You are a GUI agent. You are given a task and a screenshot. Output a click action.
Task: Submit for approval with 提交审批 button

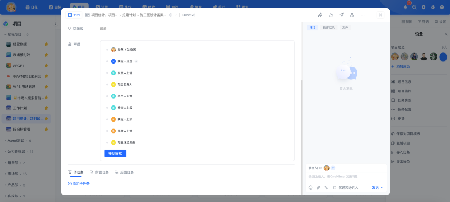(x=115, y=154)
